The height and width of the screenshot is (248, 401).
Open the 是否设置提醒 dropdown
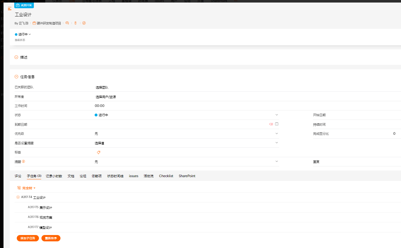point(186,143)
